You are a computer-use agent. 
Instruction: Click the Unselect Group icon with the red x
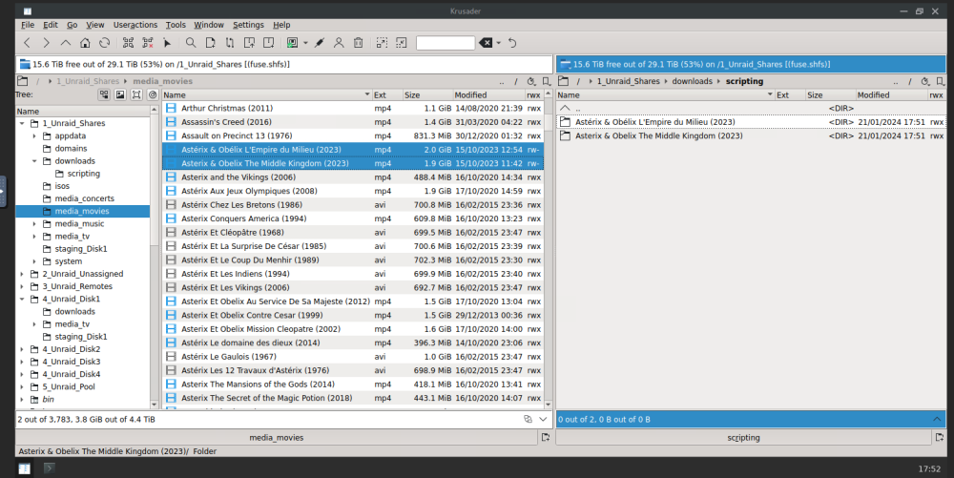pyautogui.click(x=147, y=43)
